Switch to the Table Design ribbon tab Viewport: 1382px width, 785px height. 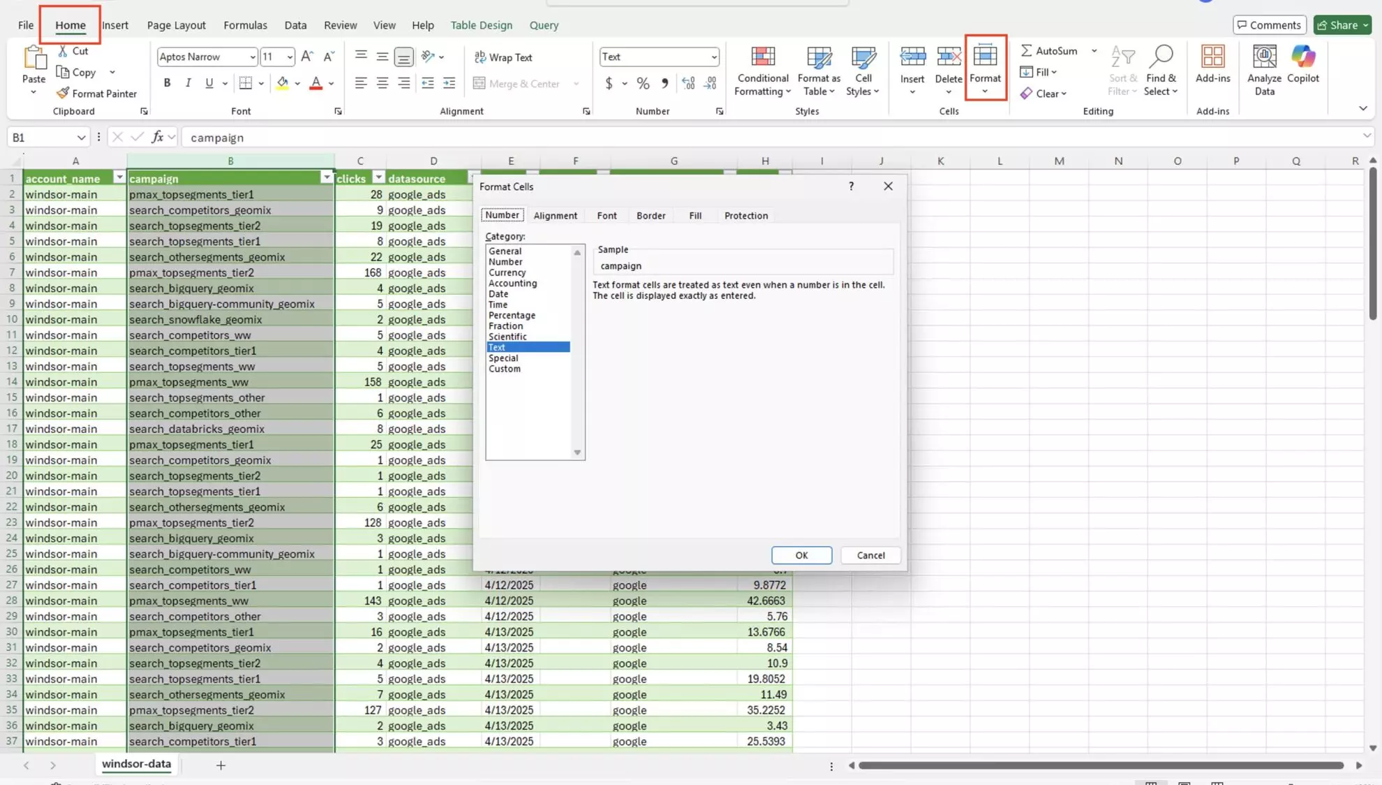pos(481,24)
